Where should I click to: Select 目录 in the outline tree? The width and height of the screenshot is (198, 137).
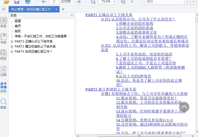[x=18, y=21]
